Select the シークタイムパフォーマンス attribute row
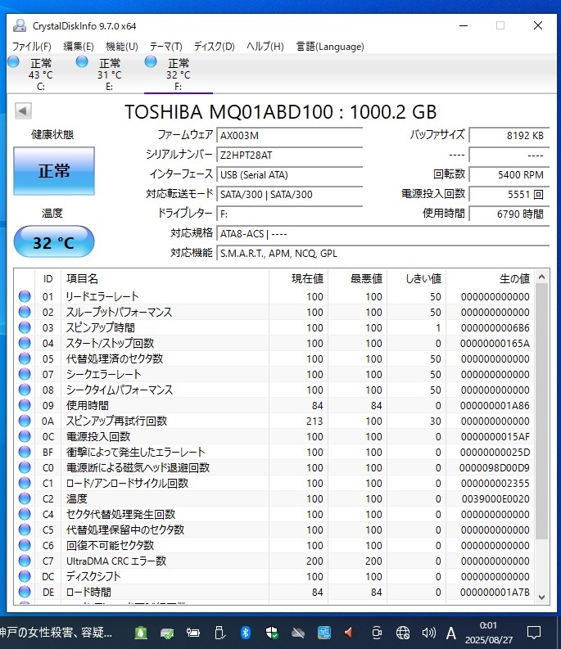 coord(274,390)
